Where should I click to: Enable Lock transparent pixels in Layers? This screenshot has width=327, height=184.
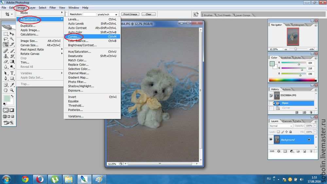click(278, 132)
